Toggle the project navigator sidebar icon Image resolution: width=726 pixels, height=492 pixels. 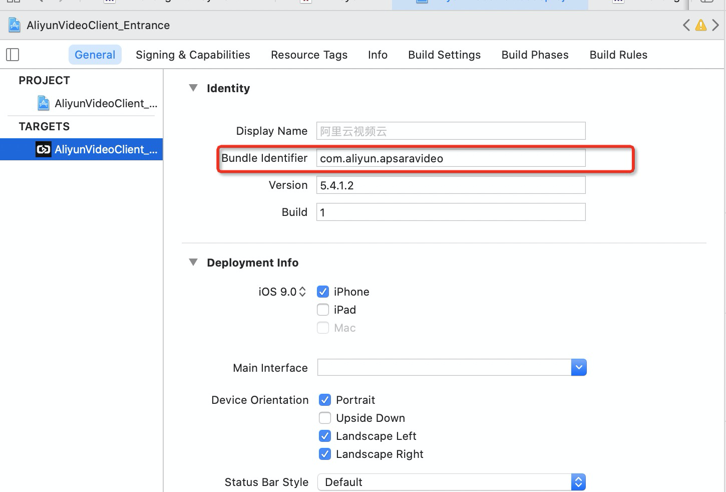tap(13, 55)
